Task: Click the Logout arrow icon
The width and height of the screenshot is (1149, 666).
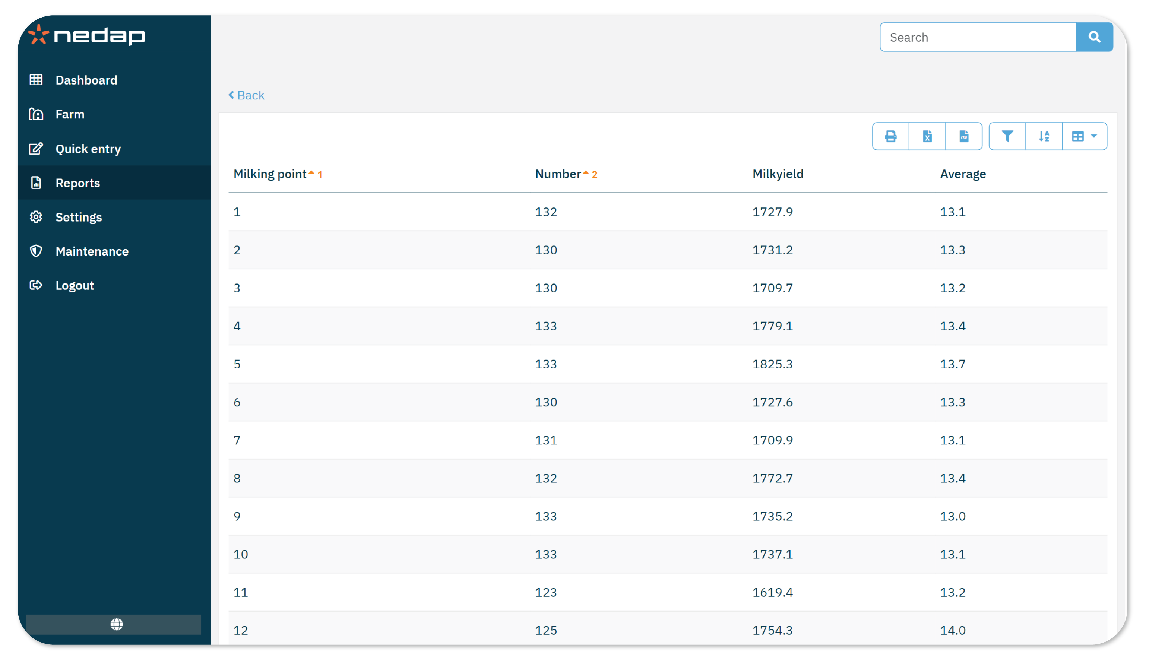Action: point(36,285)
